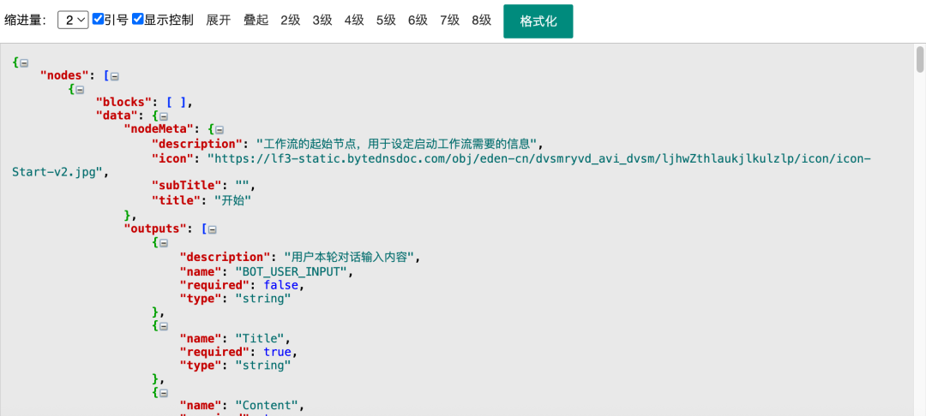926x416 pixels.
Task: Click the vertical scrollbar thumb
Action: click(x=919, y=60)
